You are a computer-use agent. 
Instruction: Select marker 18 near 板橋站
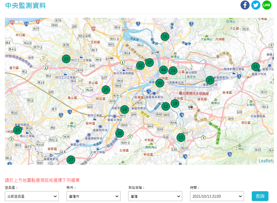125,110
